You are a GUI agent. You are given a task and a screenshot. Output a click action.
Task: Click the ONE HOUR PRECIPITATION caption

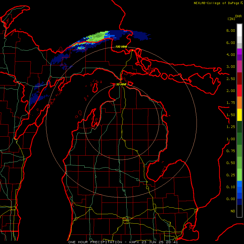(x=95, y=242)
